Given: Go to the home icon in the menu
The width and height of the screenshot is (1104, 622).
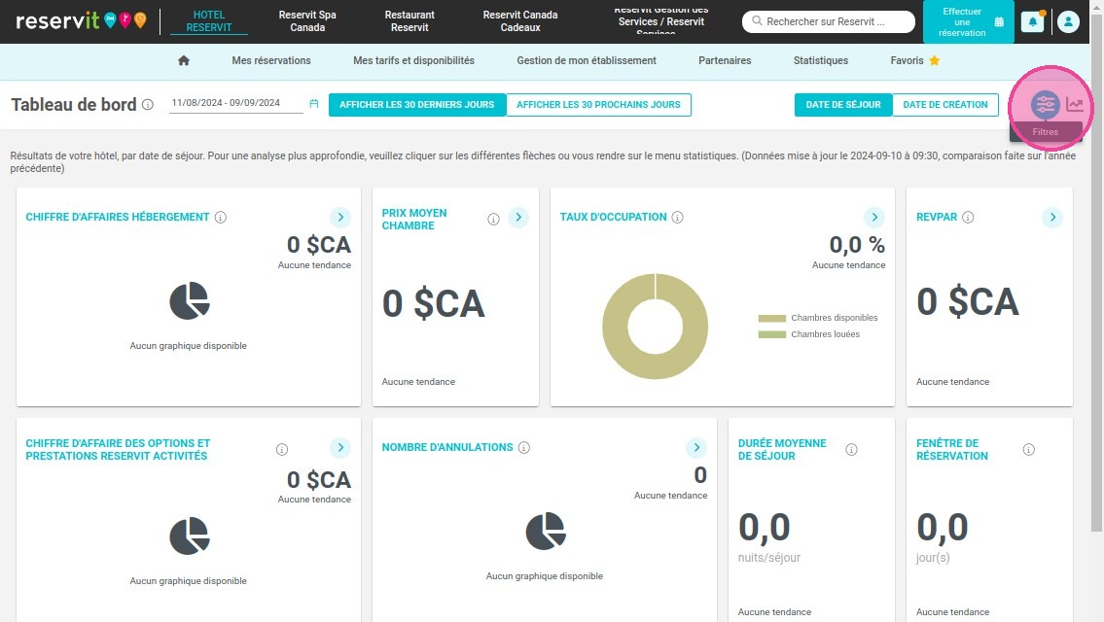Looking at the screenshot, I should (184, 60).
